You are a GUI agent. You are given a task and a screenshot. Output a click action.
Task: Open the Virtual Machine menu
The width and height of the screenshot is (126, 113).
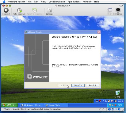[57, 2]
